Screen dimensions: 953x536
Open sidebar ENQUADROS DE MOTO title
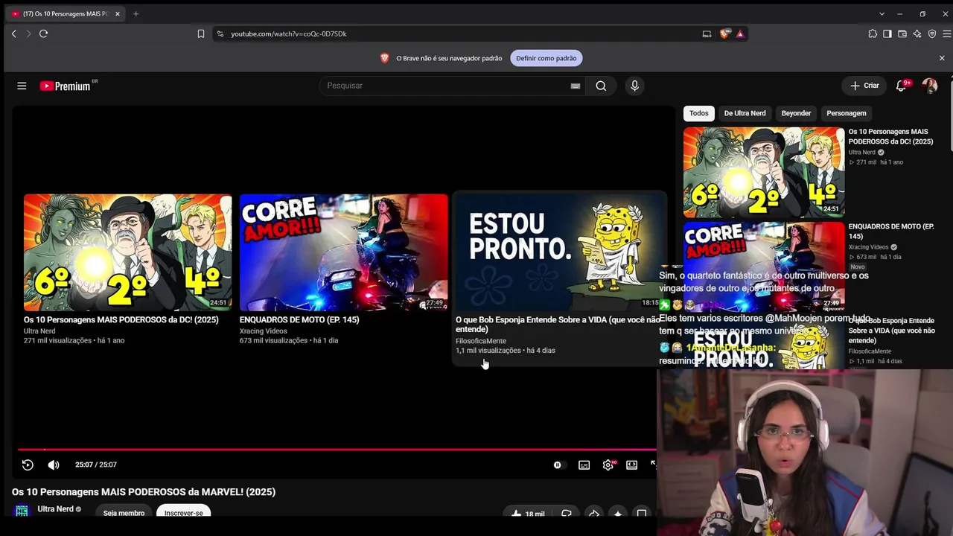891,231
